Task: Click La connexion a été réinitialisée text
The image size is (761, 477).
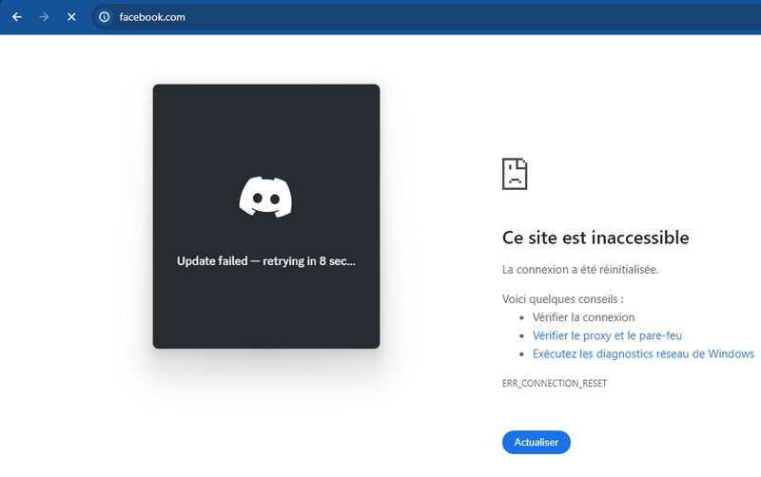Action: (580, 270)
